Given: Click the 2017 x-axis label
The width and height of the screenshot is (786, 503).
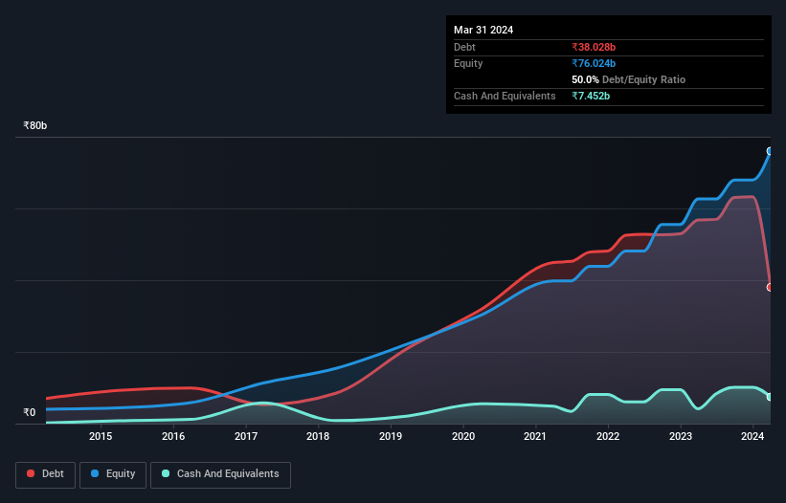Looking at the screenshot, I should point(246,436).
